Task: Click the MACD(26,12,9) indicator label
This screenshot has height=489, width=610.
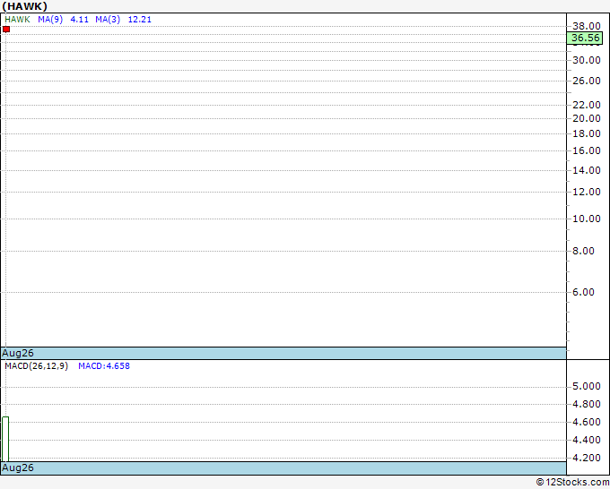Action: pyautogui.click(x=36, y=366)
